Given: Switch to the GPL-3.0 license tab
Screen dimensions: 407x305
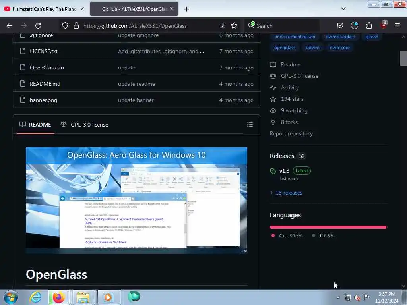Looking at the screenshot, I should (x=84, y=125).
